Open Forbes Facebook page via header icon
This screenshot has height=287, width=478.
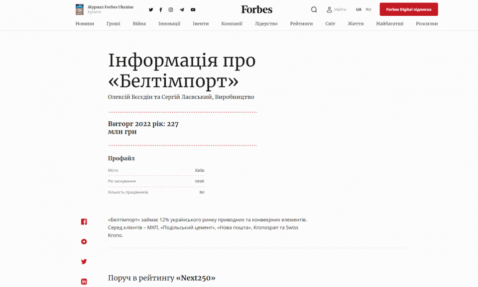click(160, 9)
